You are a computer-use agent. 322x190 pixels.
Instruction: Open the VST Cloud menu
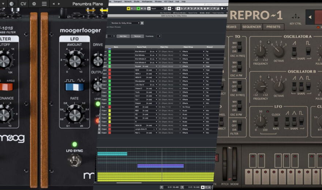(169, 1)
